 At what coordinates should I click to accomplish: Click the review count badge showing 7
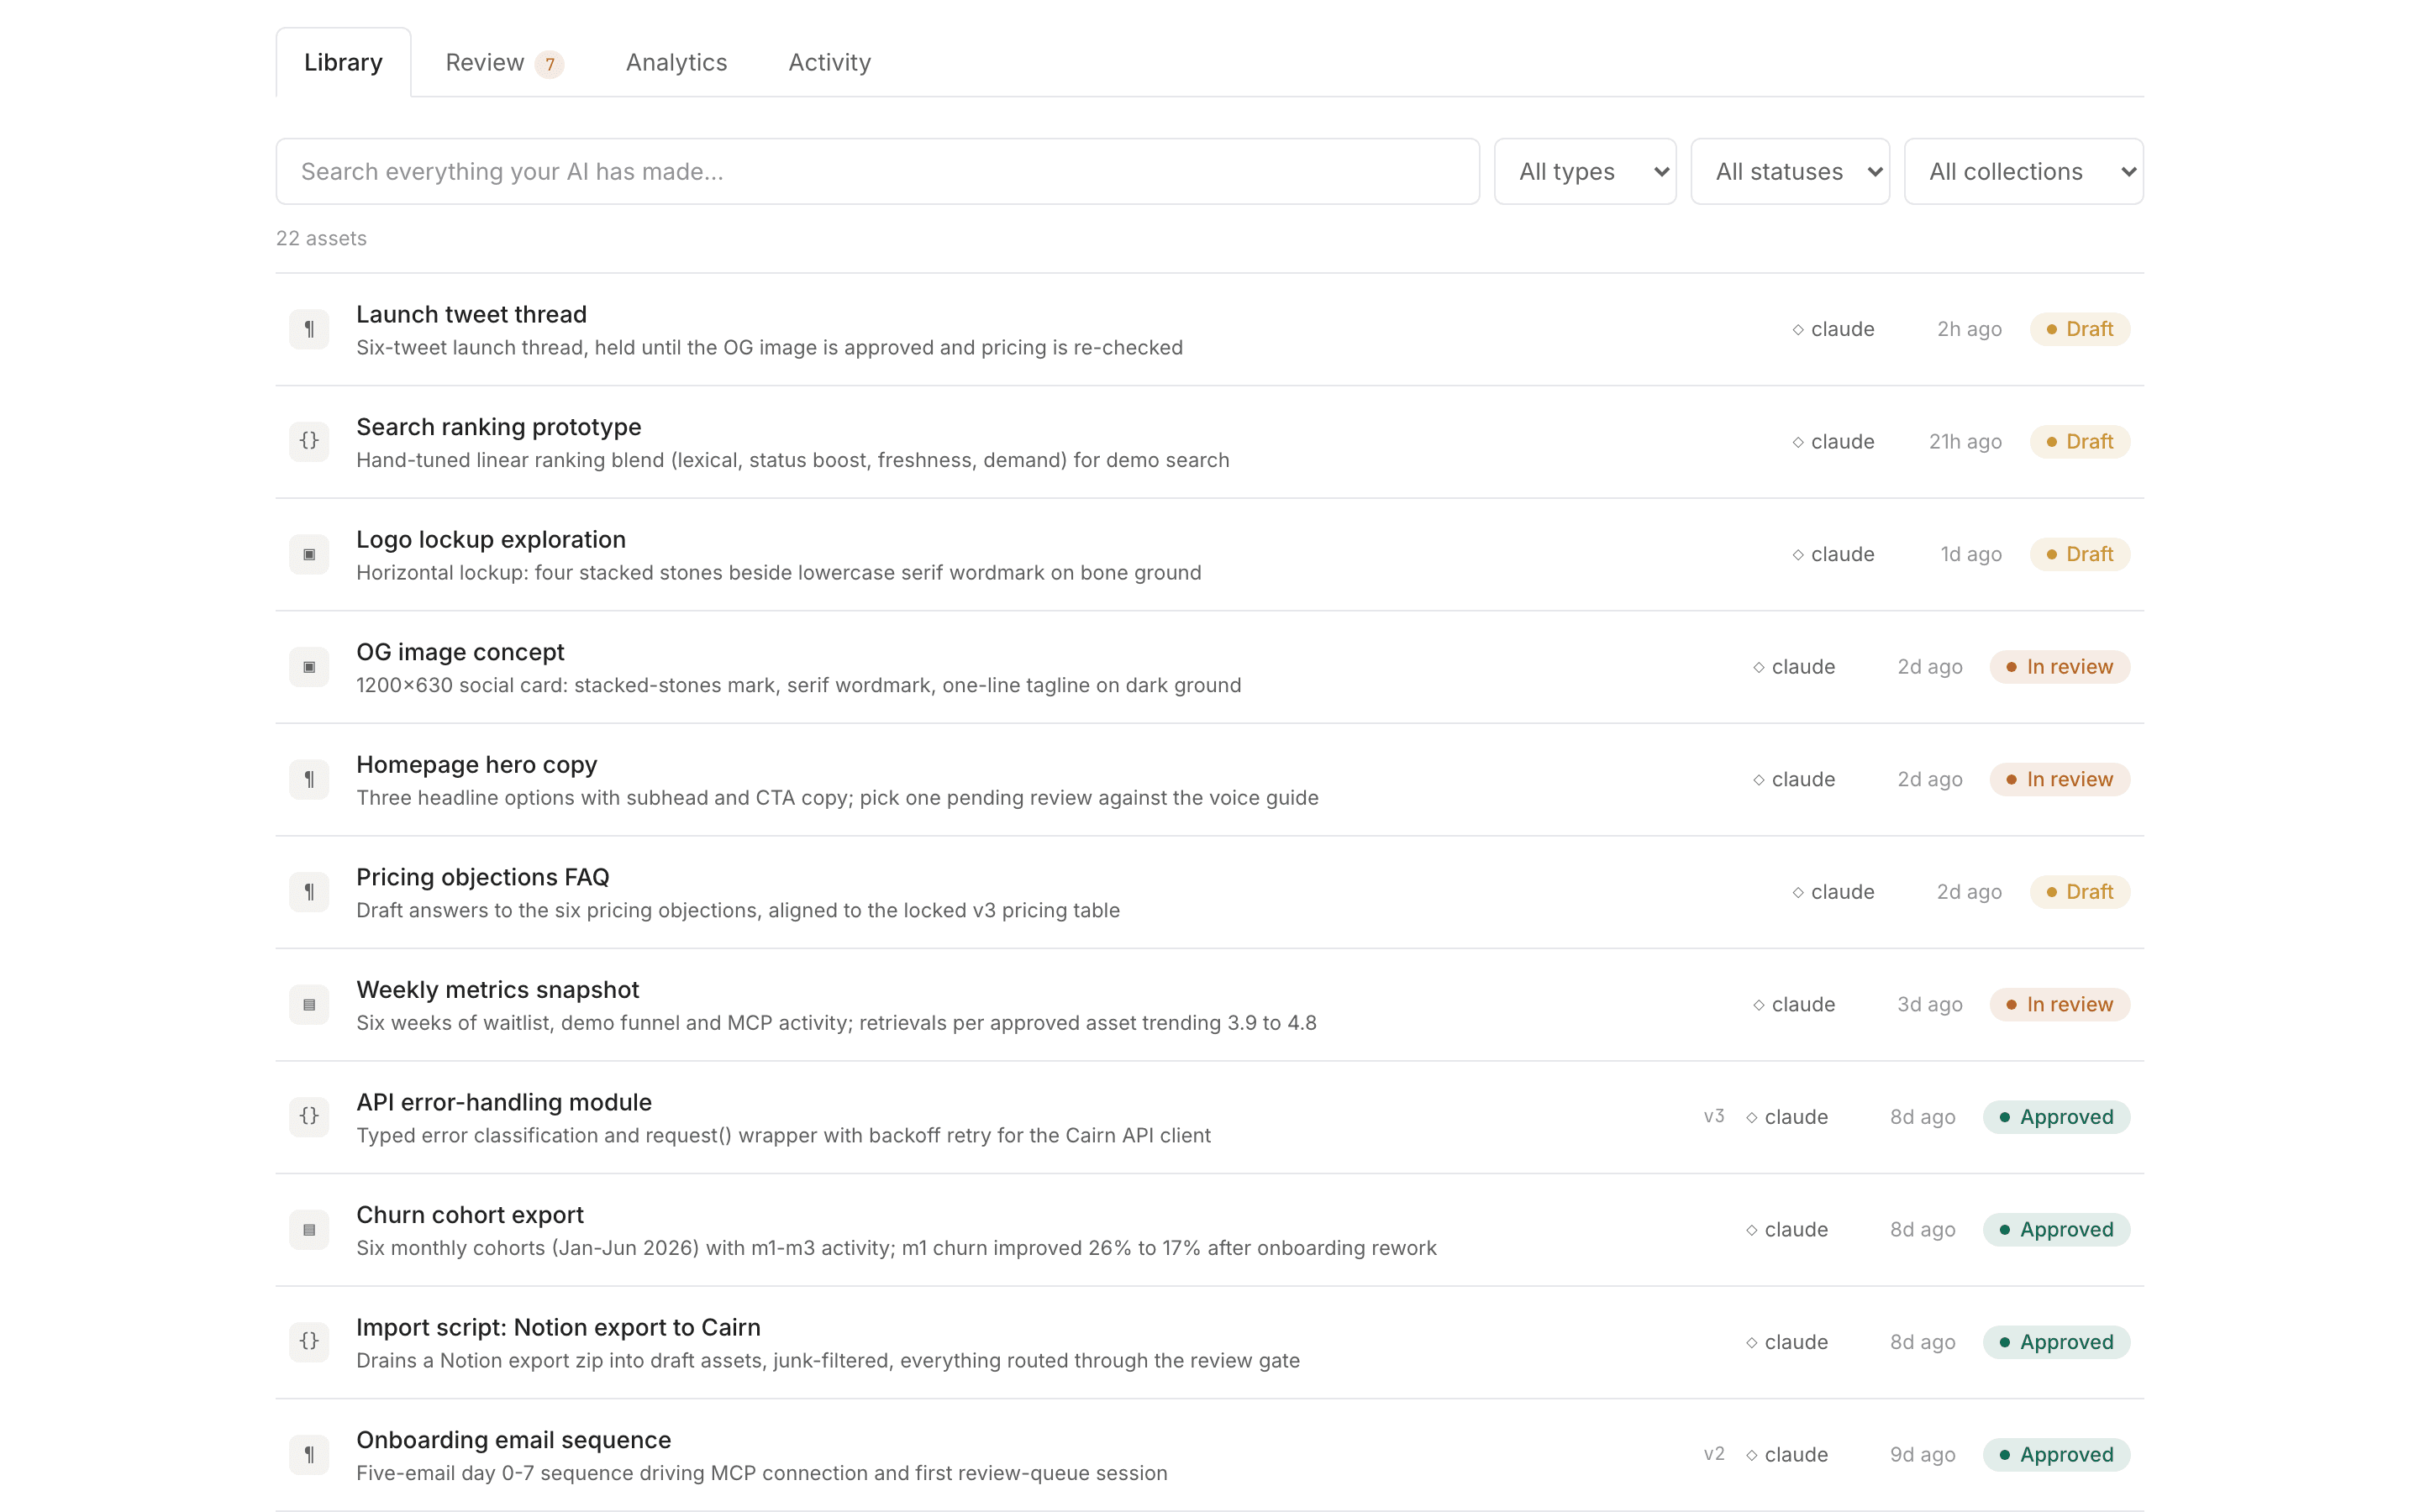click(549, 64)
